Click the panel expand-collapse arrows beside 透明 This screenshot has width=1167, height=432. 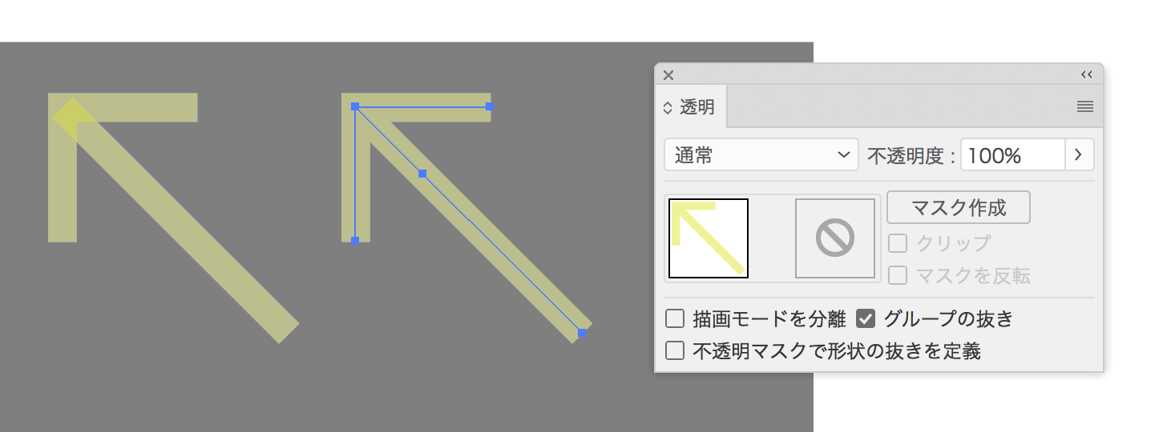(668, 107)
